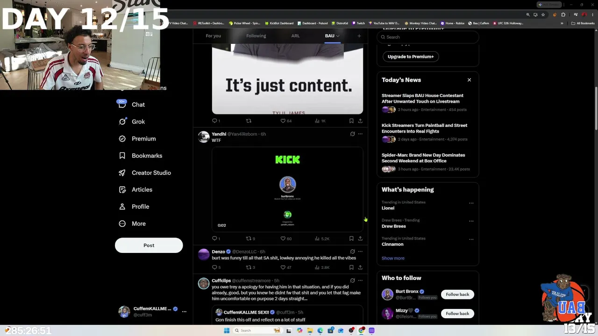
Task: Click Show more under What's happening
Action: [x=393, y=258]
